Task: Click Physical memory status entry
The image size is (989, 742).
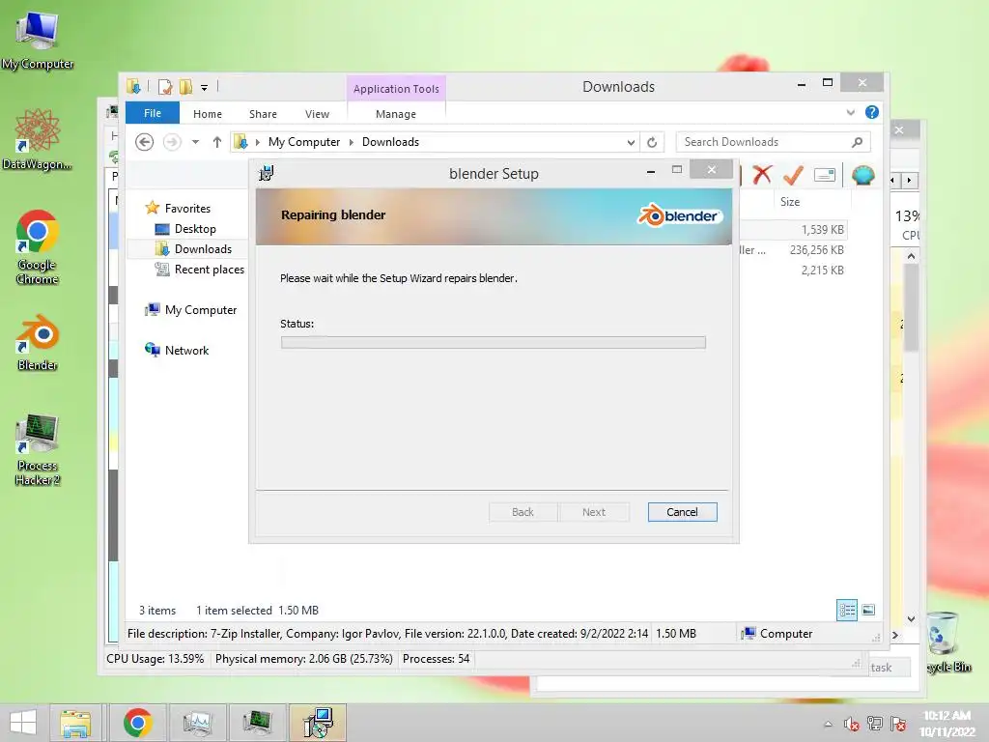Action: tap(303, 659)
